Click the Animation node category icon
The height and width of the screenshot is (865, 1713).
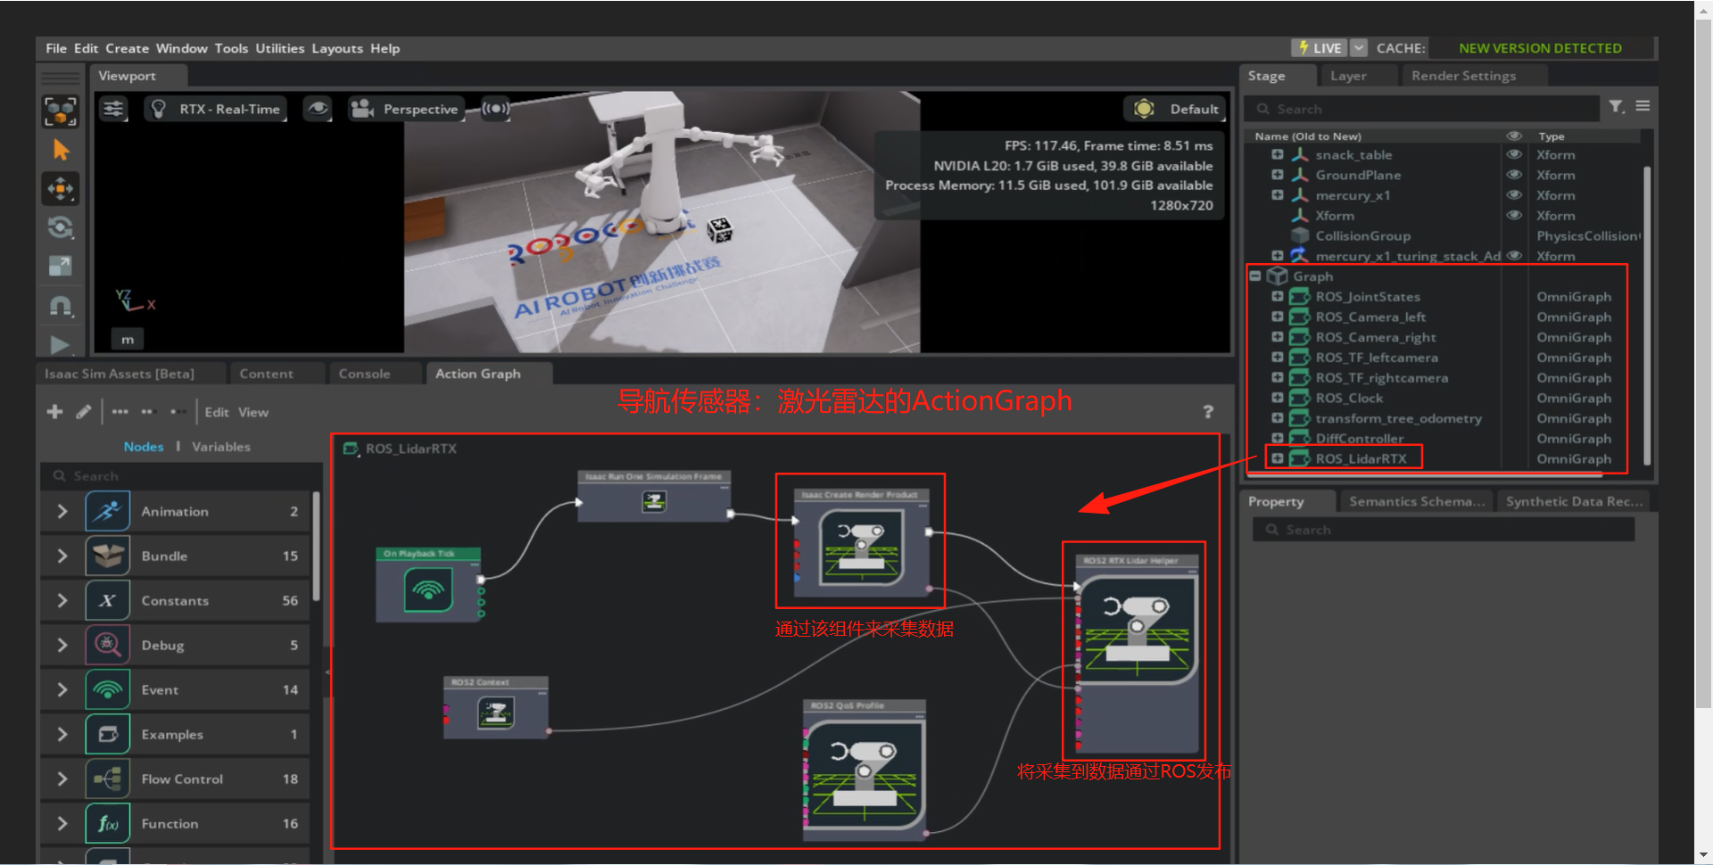pyautogui.click(x=108, y=511)
